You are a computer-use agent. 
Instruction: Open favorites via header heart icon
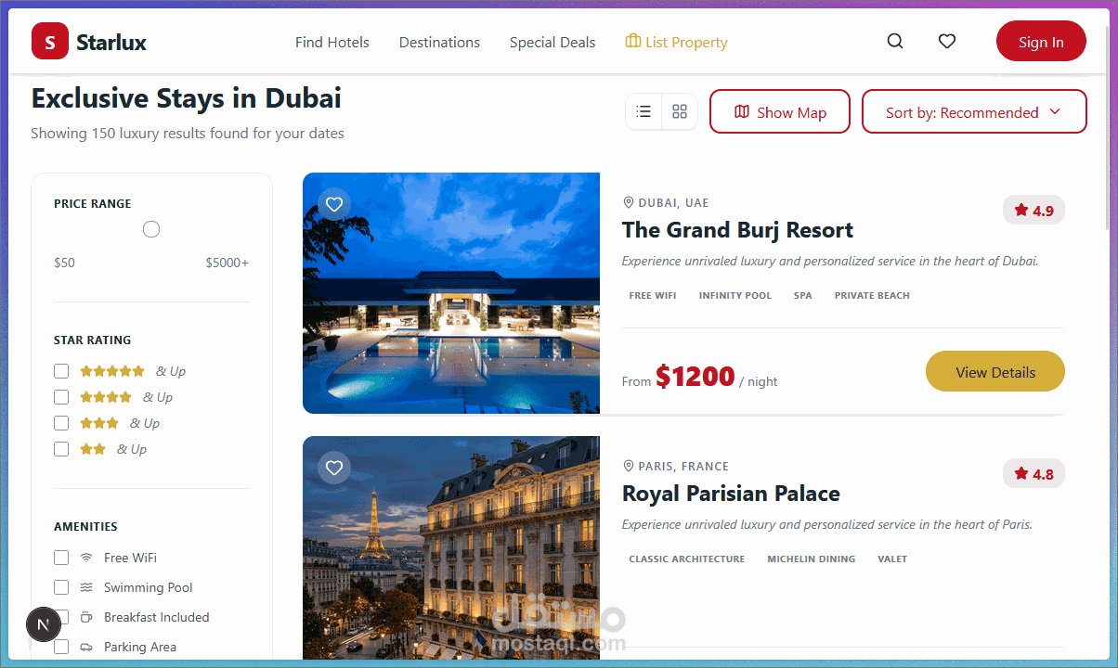947,42
